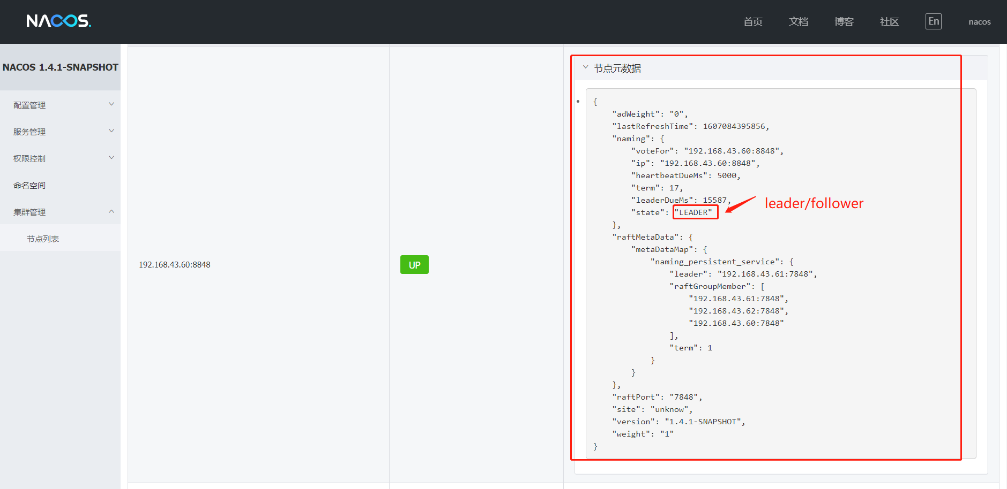Click the "leaderDueMs": 15587 line
Image resolution: width=1007 pixels, height=489 pixels.
click(x=681, y=200)
